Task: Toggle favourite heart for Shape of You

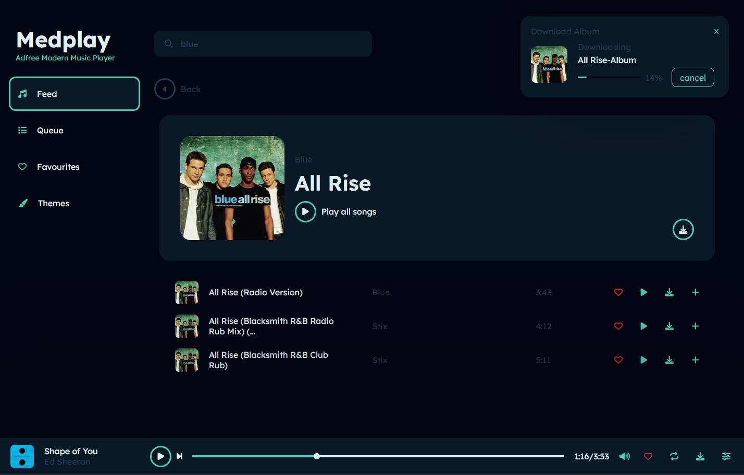Action: click(648, 456)
